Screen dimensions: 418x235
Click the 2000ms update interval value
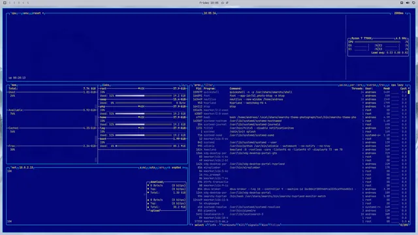[x=398, y=13]
